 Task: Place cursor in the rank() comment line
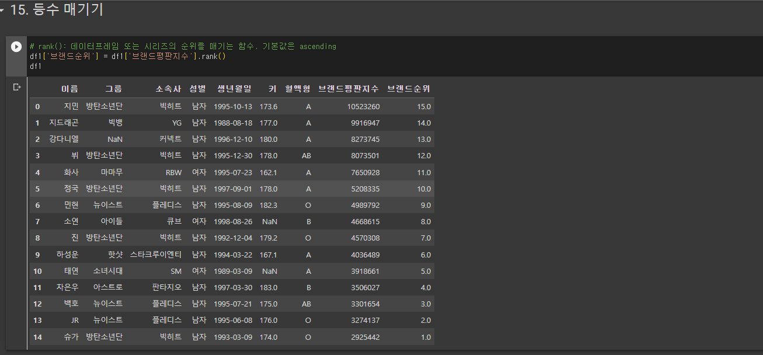[x=183, y=46]
